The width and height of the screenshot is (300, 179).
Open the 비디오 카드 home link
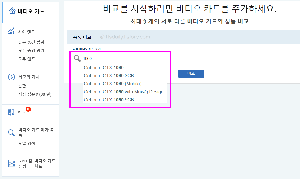[31, 11]
